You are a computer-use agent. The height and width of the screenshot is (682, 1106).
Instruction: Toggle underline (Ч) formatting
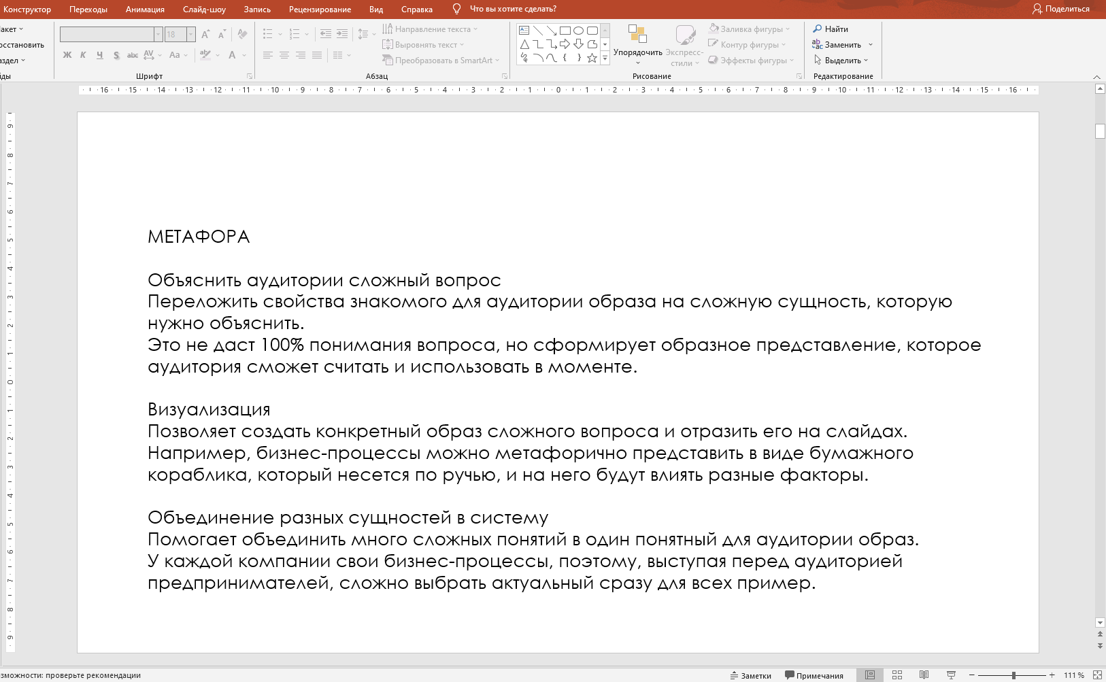100,55
